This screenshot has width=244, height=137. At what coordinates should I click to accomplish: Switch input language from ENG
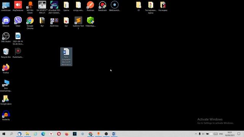pyautogui.click(x=221, y=134)
